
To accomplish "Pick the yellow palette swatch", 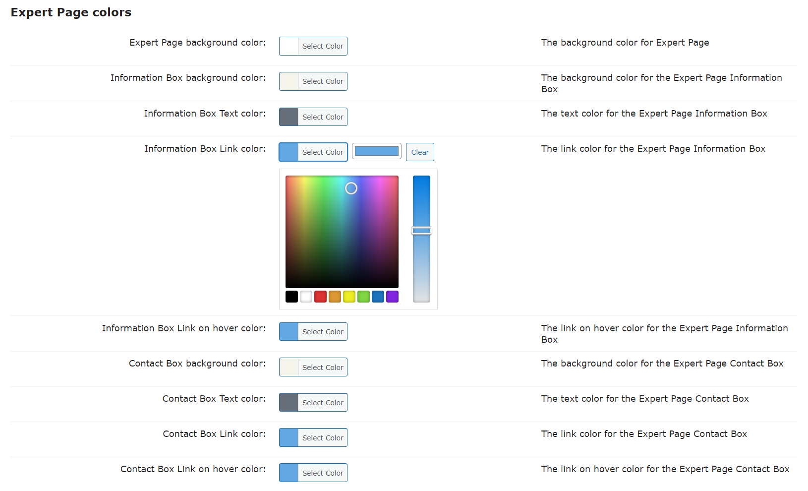I will 349,297.
